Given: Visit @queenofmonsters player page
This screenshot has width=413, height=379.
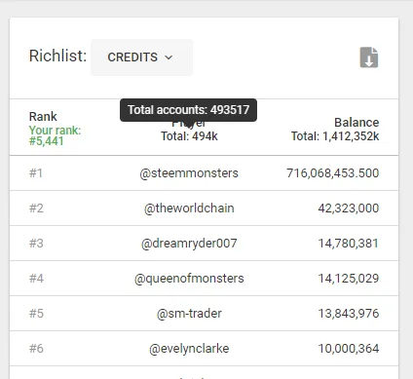Looking at the screenshot, I should (189, 279).
